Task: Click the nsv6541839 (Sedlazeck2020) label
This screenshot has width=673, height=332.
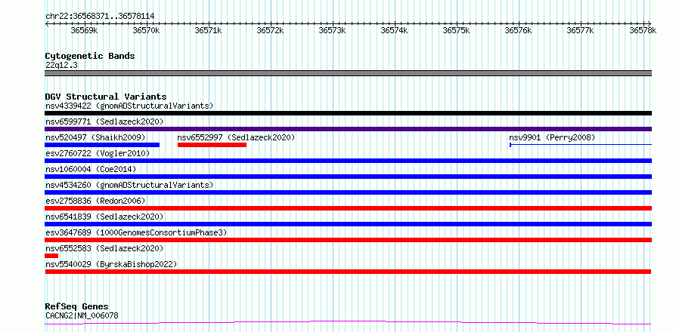Action: (104, 217)
